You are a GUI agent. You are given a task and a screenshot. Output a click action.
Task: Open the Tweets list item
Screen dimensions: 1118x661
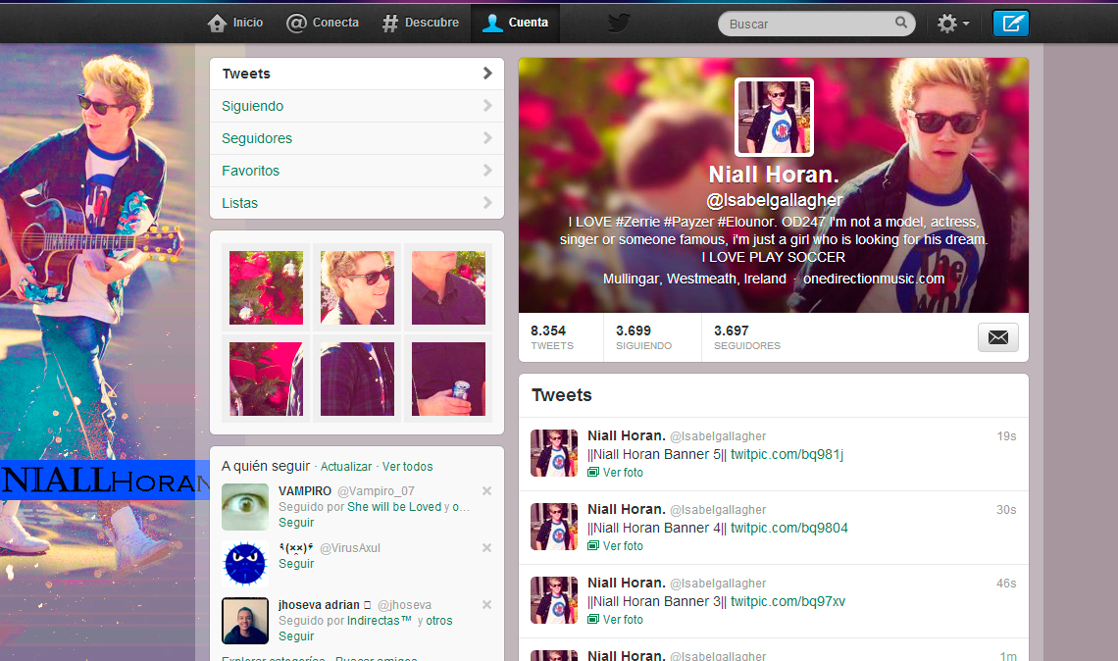pos(357,74)
